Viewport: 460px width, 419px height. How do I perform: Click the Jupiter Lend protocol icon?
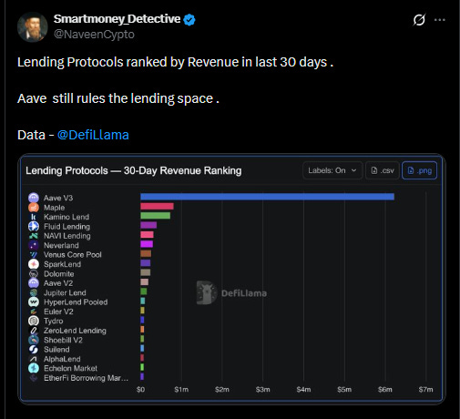tap(34, 292)
